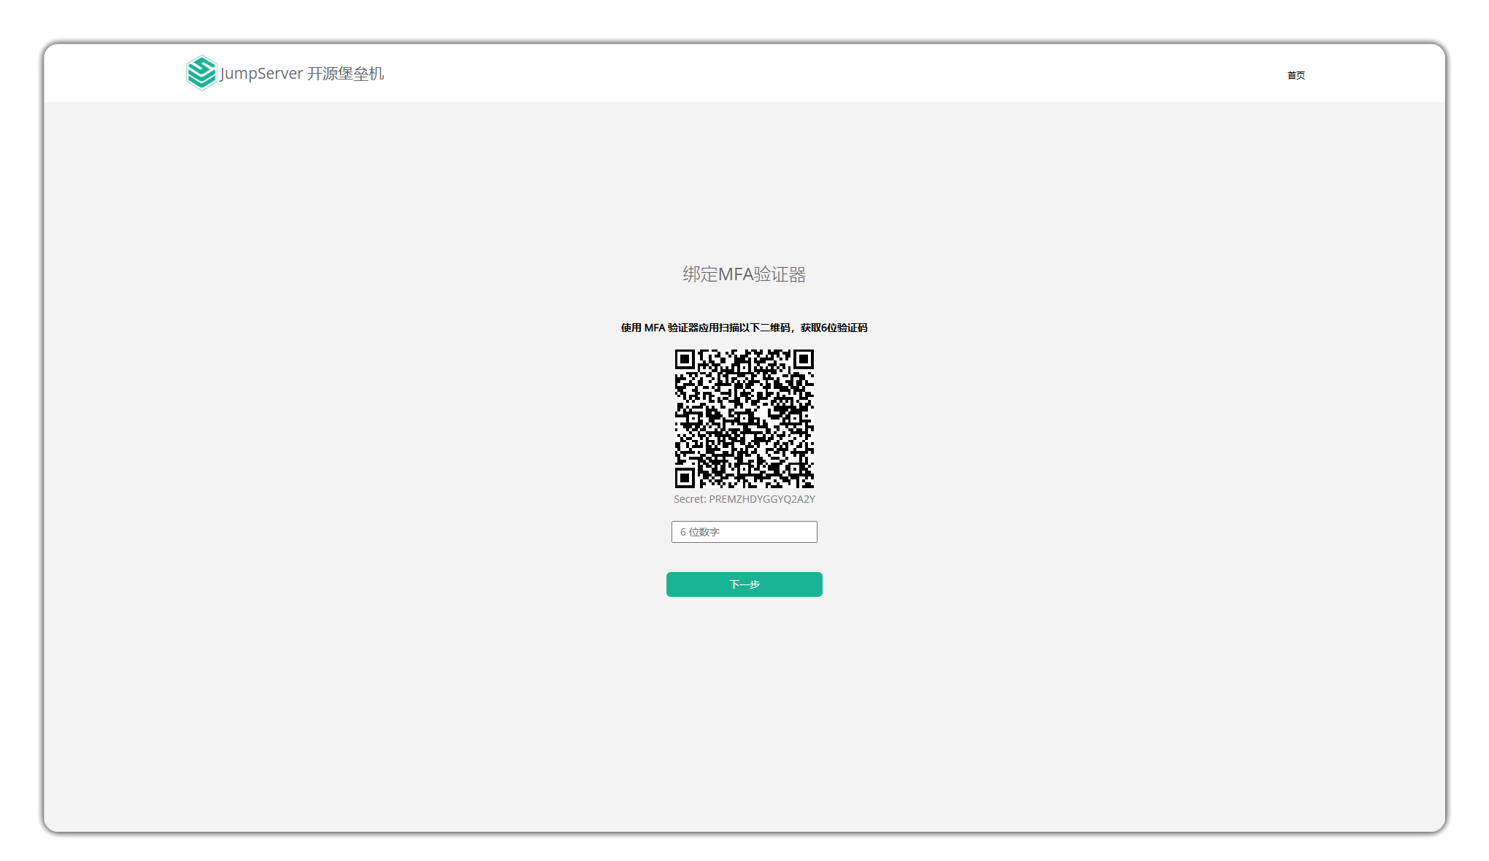This screenshot has width=1489, height=861.
Task: Click the center of the MFA QR code
Action: pyautogui.click(x=744, y=419)
